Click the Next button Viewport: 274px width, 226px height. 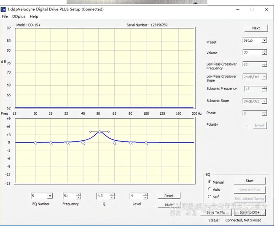click(x=256, y=28)
